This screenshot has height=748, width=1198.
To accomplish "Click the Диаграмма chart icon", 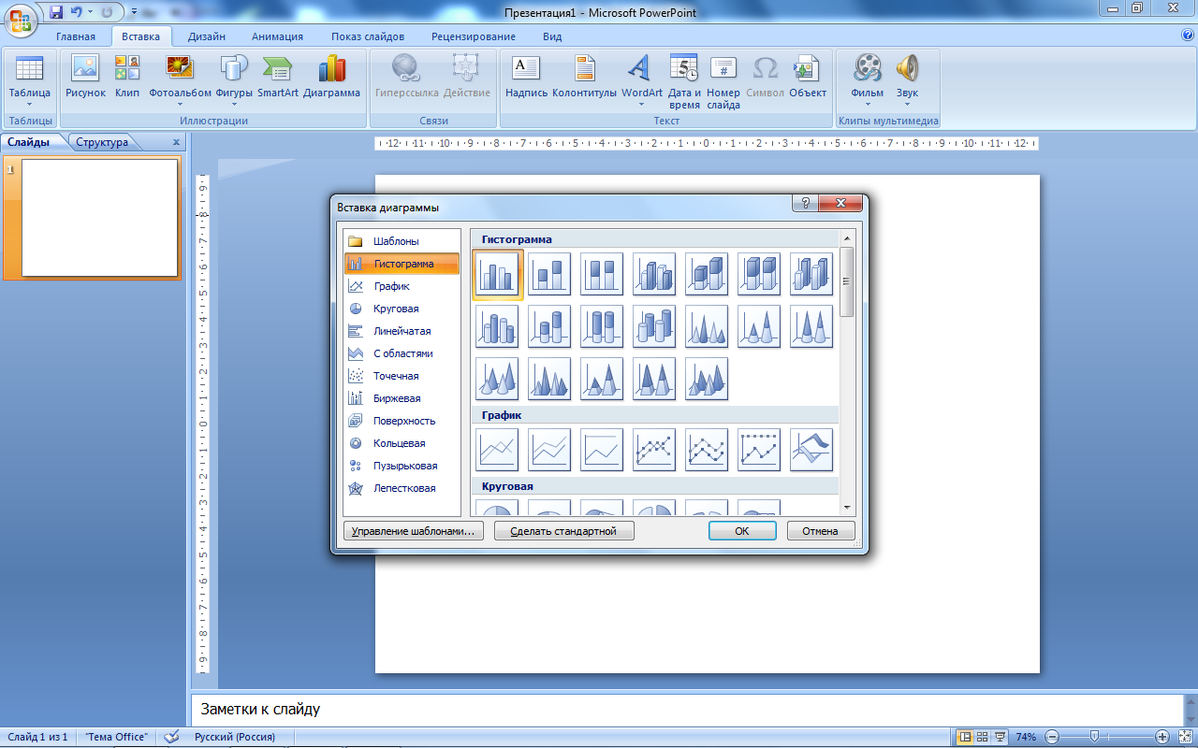I will point(331,77).
